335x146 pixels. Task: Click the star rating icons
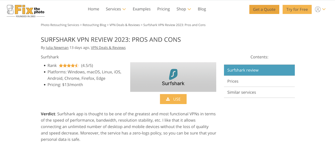point(69,66)
